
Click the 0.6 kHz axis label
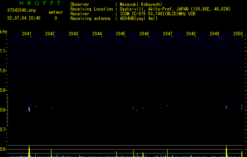point(3,149)
